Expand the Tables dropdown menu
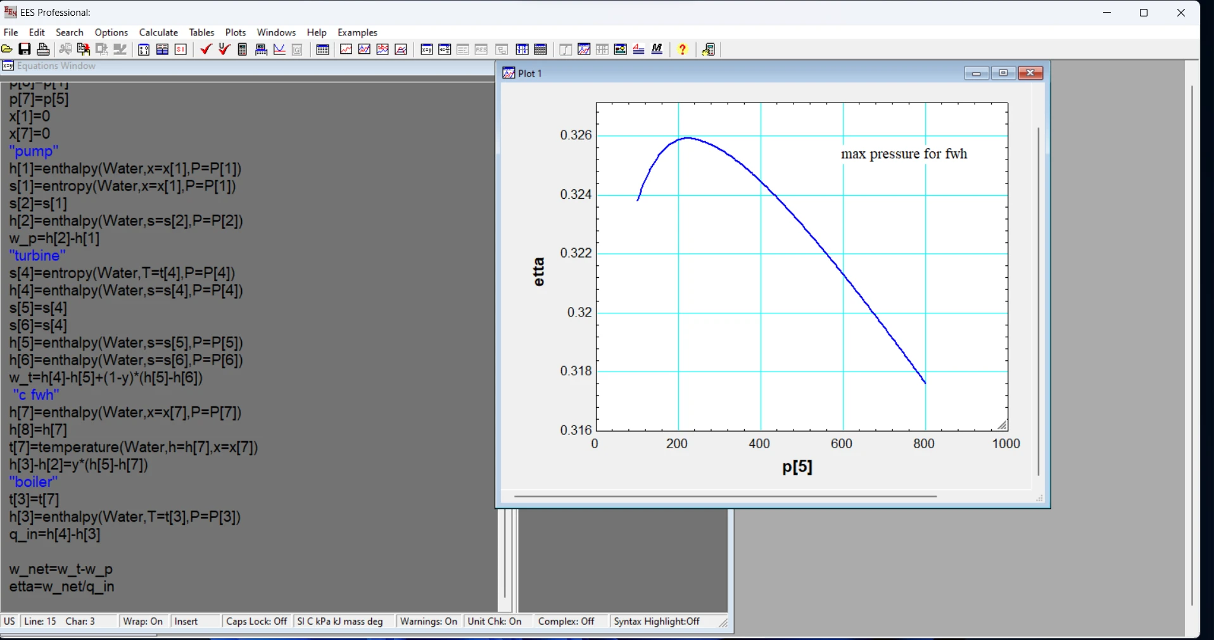Viewport: 1214px width, 640px height. [x=201, y=32]
